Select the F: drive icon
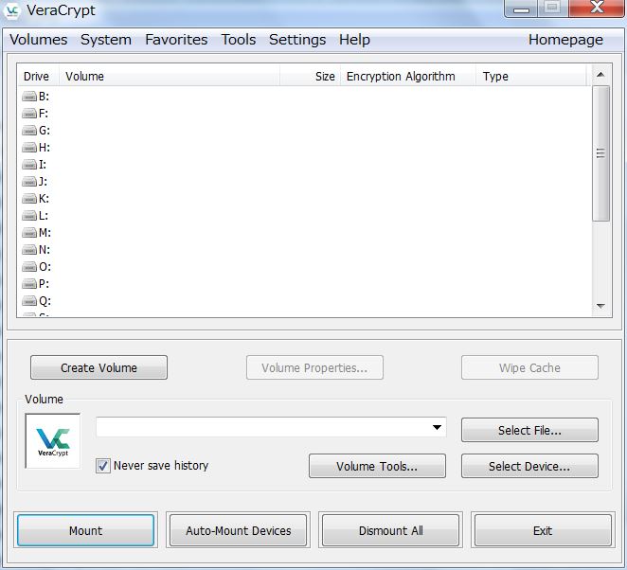The width and height of the screenshot is (627, 570). [29, 114]
